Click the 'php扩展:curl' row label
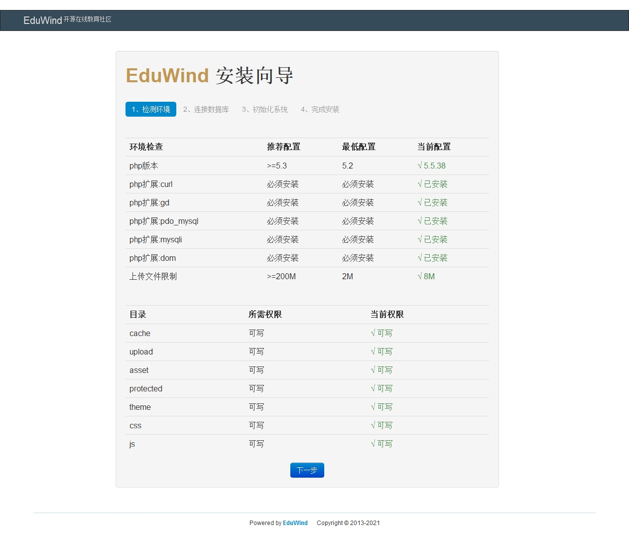Viewport: 629px width, 538px height. pos(151,184)
